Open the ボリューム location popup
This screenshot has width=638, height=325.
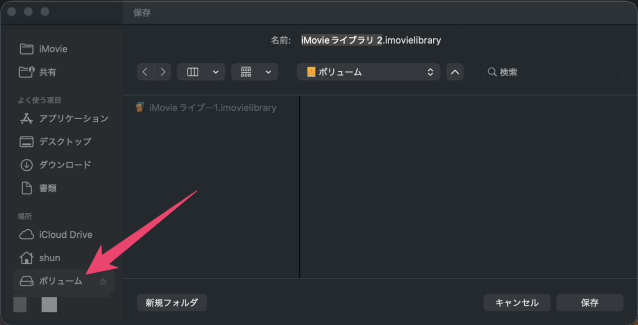click(x=368, y=72)
